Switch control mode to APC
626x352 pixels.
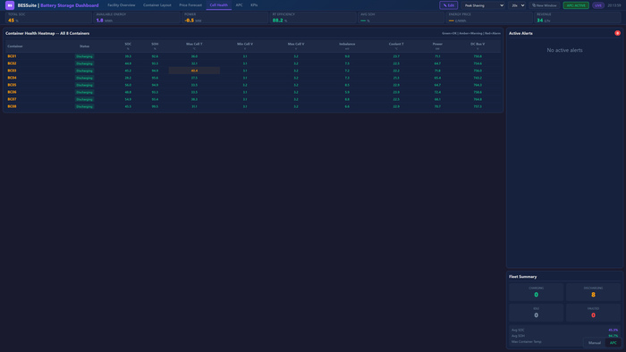pos(613,343)
